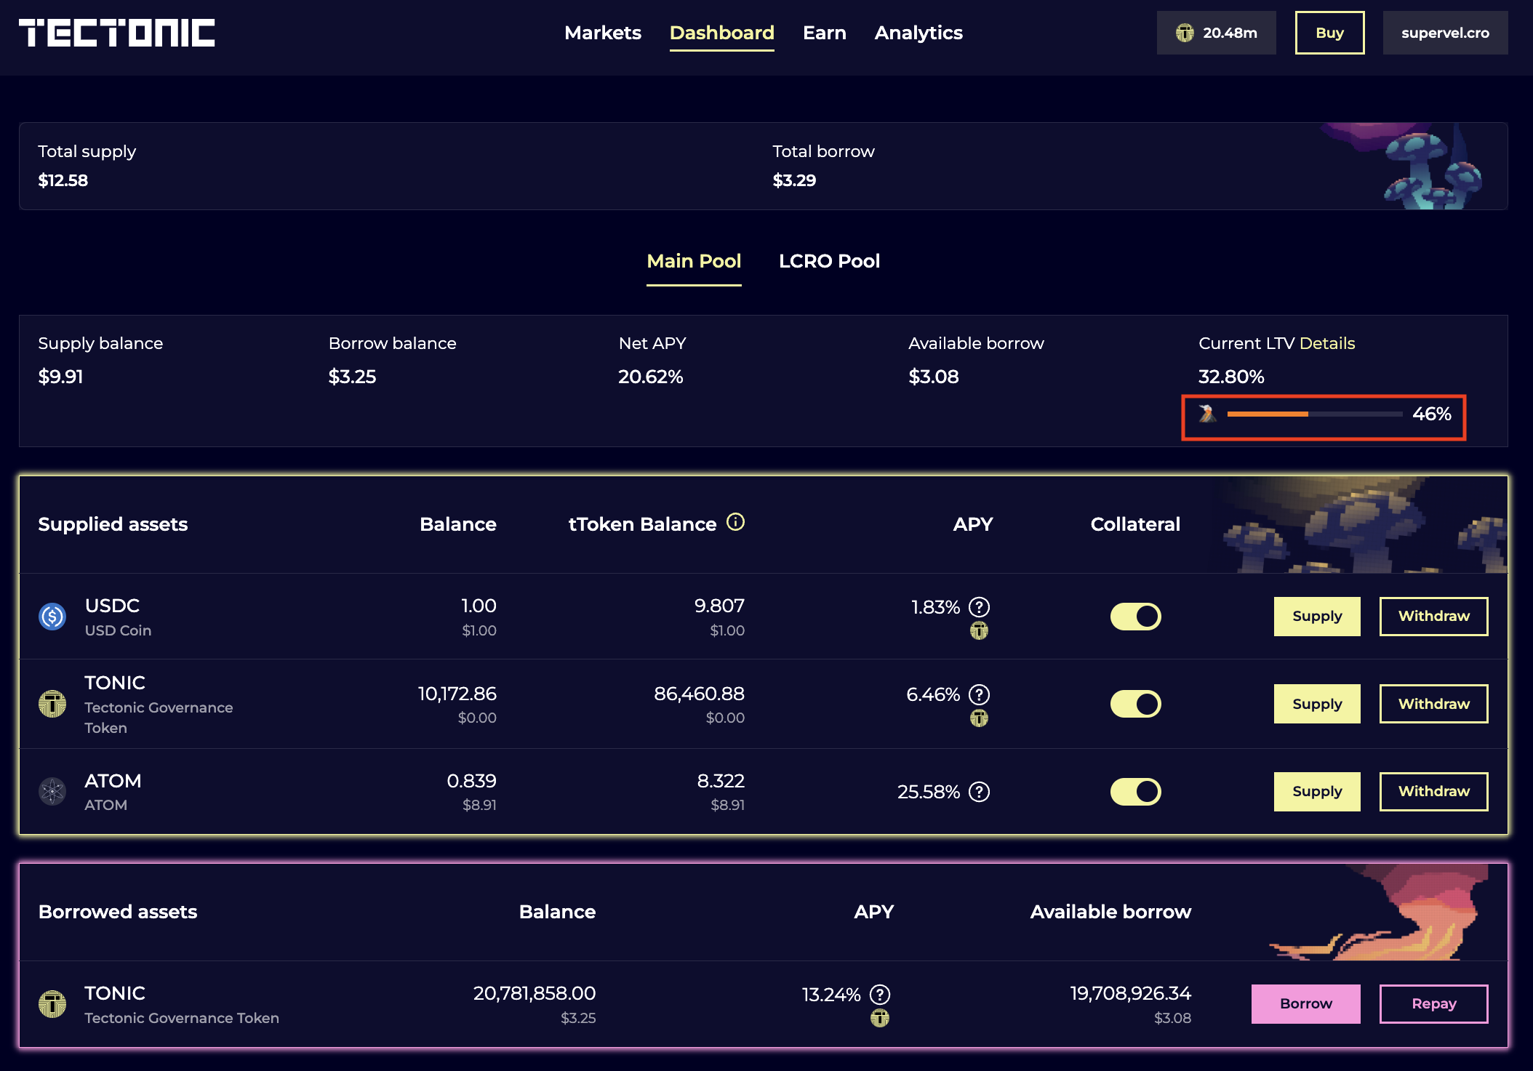Click the TONIC token icon in Borrowed assets
1533x1071 pixels.
[x=52, y=1004]
